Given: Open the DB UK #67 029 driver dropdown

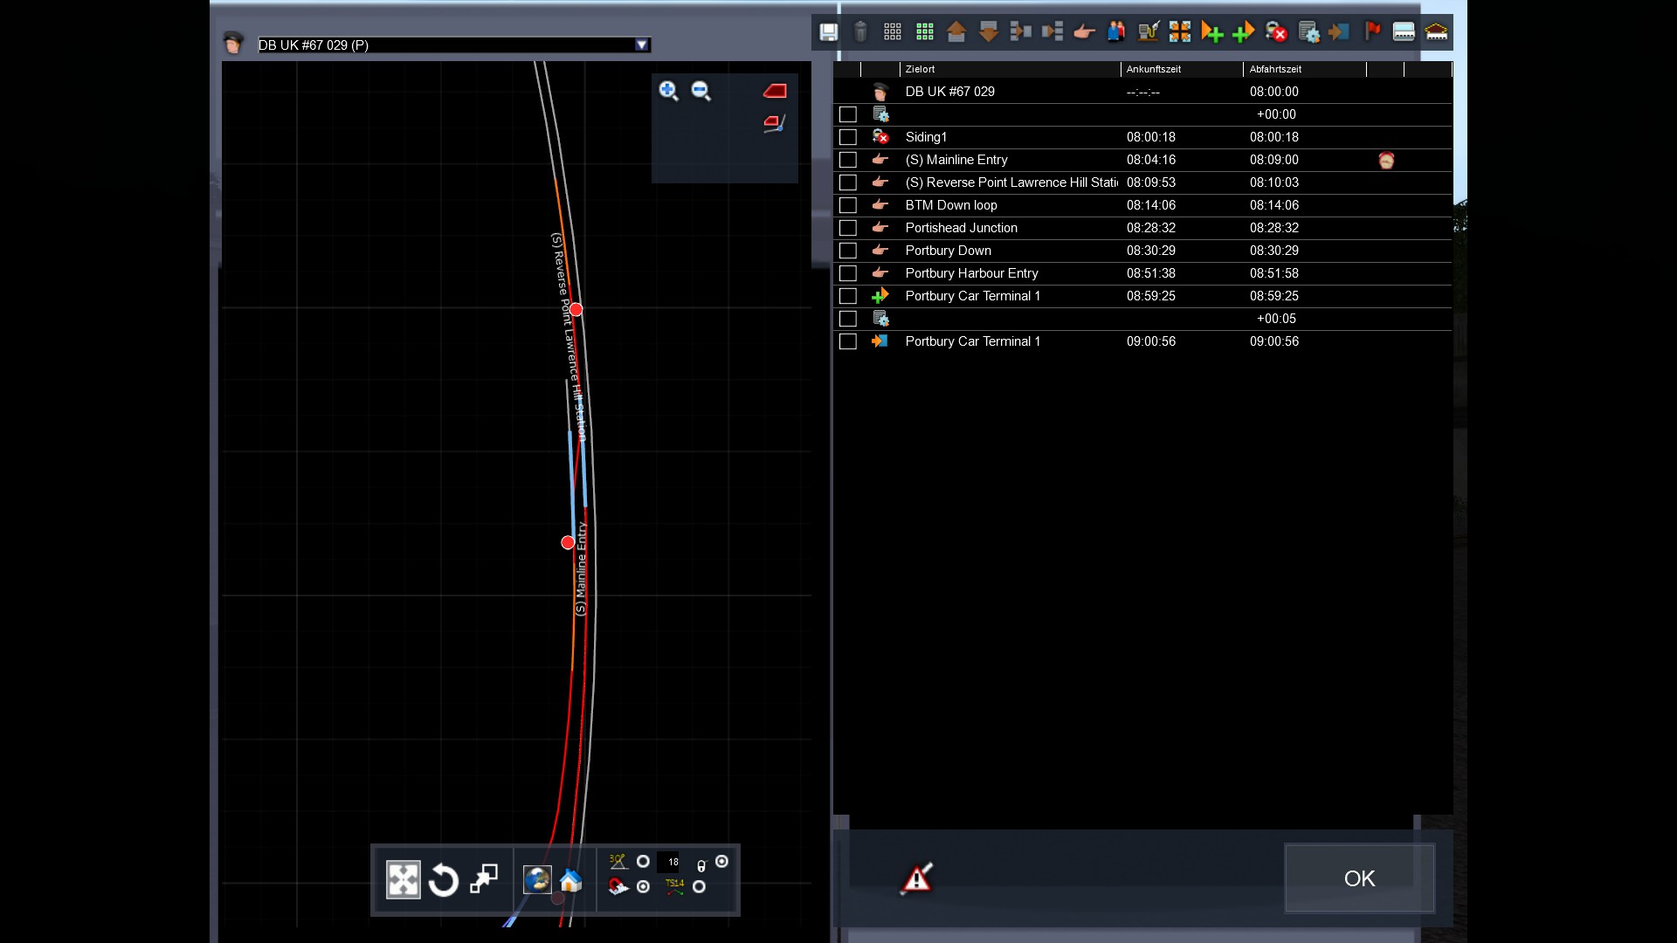Looking at the screenshot, I should [x=642, y=45].
